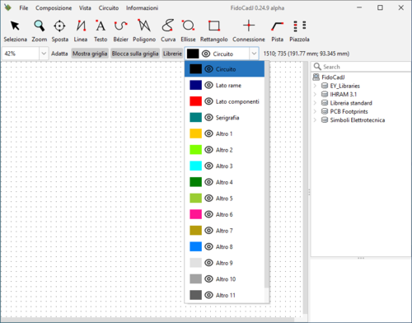Open the zoom percentage dropdown arrow
412x323 pixels.
pyautogui.click(x=44, y=54)
